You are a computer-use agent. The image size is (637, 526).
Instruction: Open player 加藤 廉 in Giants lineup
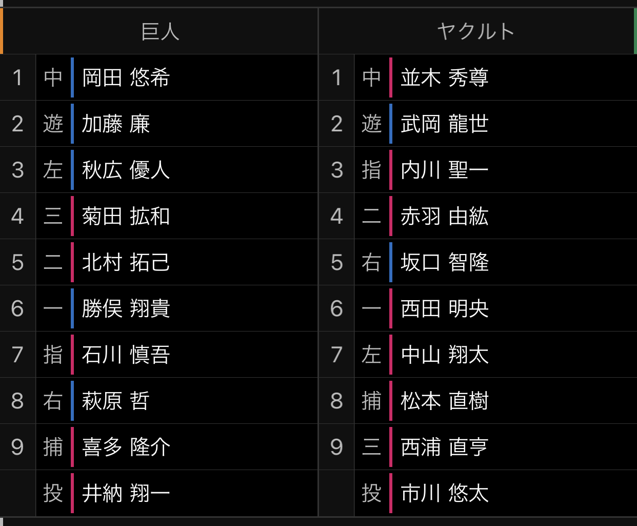point(116,124)
